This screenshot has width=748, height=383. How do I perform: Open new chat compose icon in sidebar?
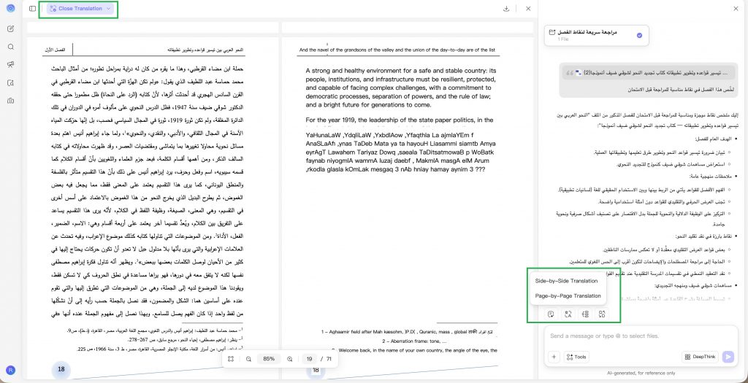tap(10, 28)
